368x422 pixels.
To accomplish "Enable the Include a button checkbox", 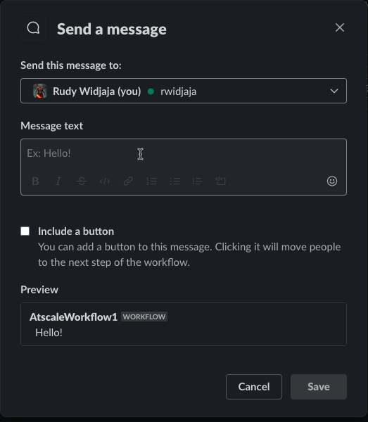I will [x=25, y=231].
